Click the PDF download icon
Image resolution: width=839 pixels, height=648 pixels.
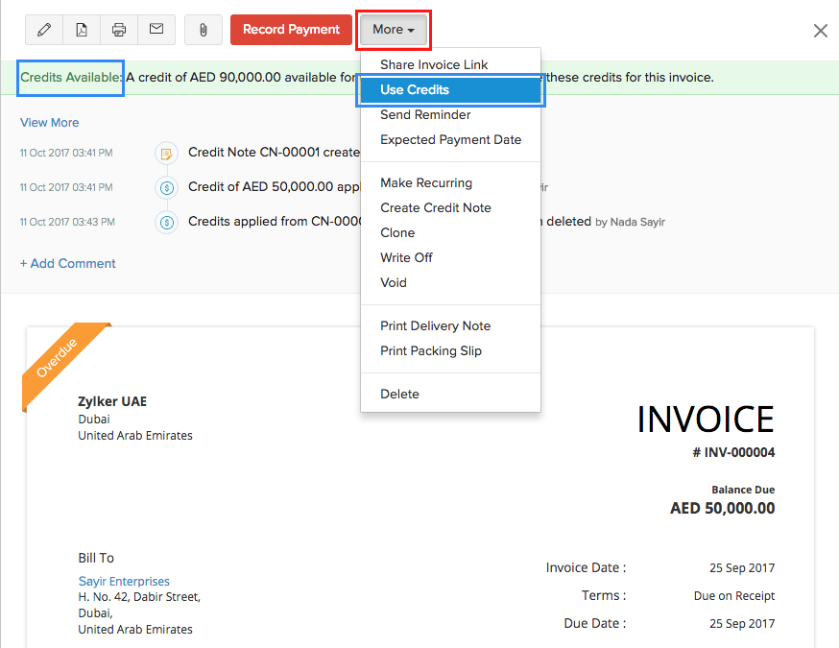pyautogui.click(x=82, y=30)
